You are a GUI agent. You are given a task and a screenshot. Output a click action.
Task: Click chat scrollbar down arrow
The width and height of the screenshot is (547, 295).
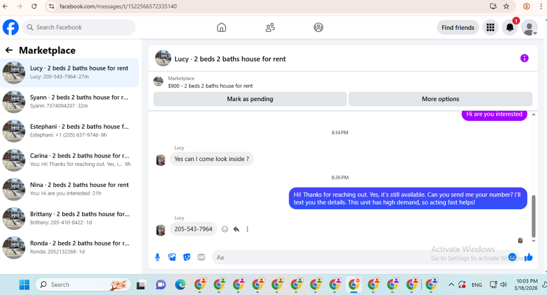(x=533, y=241)
